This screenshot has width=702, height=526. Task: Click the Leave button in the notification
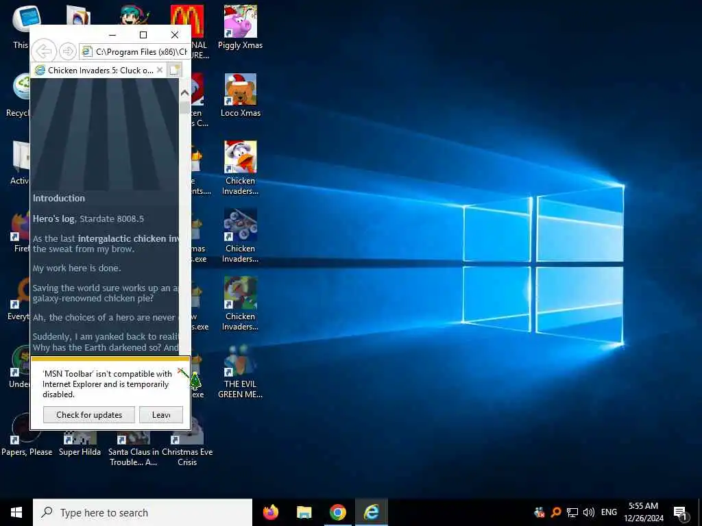pos(161,414)
